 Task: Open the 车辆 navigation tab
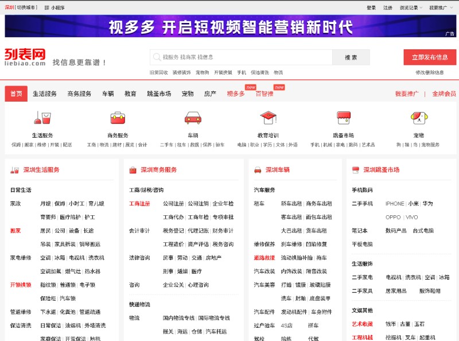108,94
